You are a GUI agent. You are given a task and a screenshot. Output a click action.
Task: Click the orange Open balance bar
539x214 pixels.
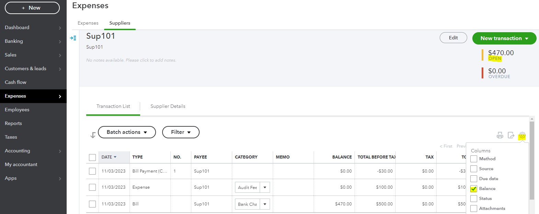(x=483, y=55)
